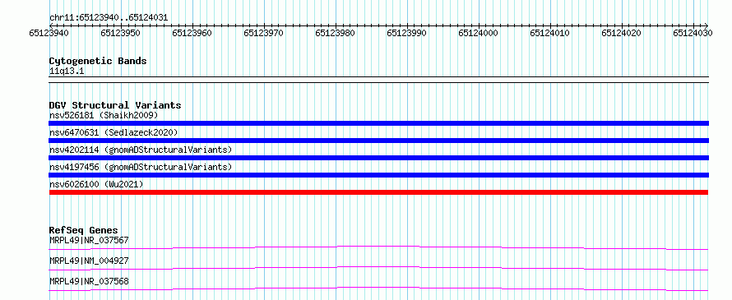Click ruler position 65123950

tap(120, 33)
